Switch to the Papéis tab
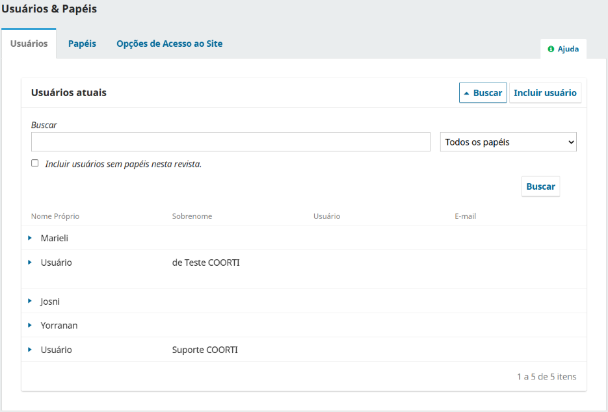 [82, 44]
